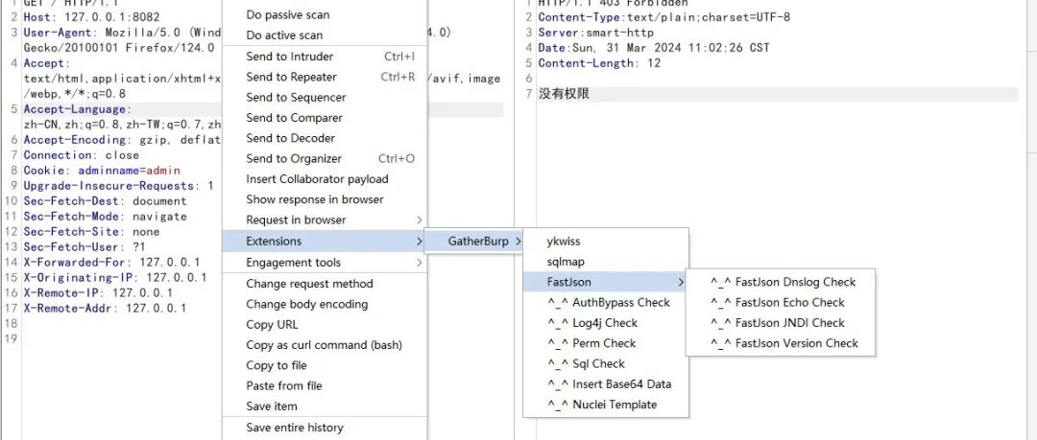The width and height of the screenshot is (1037, 440).
Task: Choose Show response in browser
Action: tap(325, 199)
